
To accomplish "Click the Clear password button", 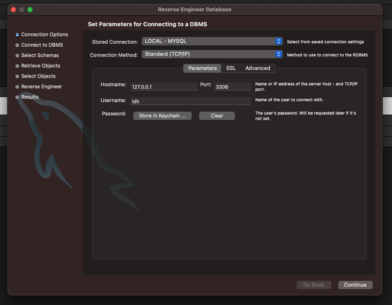I will 217,116.
